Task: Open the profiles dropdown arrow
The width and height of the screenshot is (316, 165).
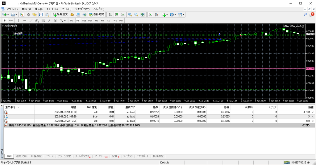Action: 16,14
